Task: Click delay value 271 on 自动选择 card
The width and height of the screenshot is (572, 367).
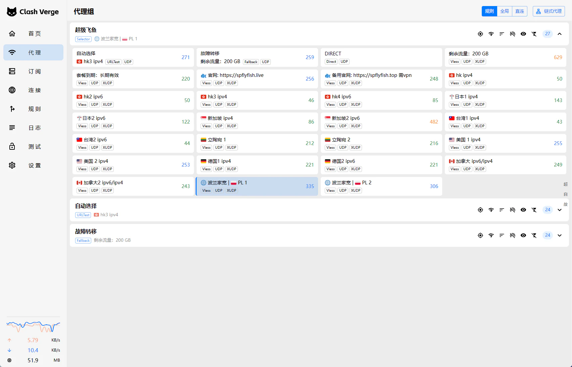Action: pyautogui.click(x=186, y=57)
